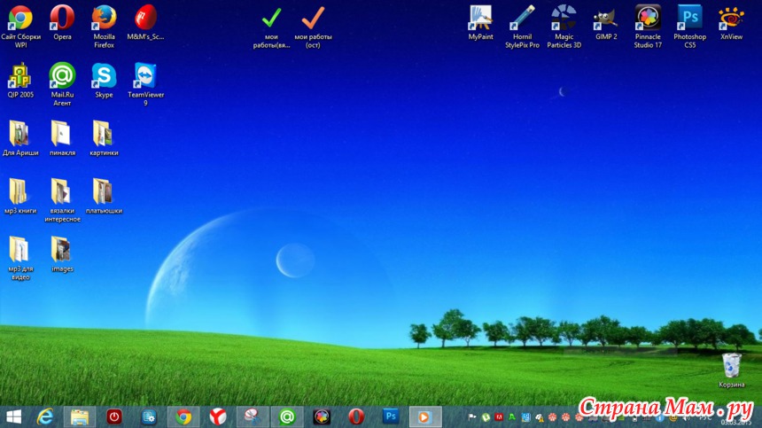
Task: Open Photoshop from the taskbar
Action: 391,416
